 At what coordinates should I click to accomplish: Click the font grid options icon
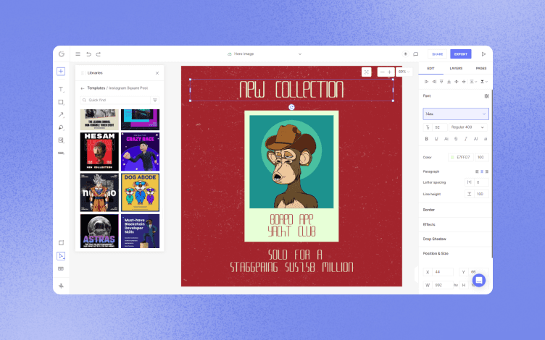click(x=486, y=96)
